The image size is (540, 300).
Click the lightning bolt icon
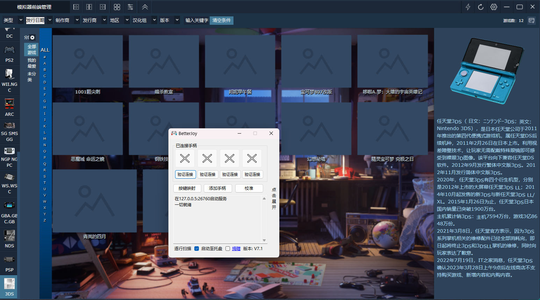point(468,7)
